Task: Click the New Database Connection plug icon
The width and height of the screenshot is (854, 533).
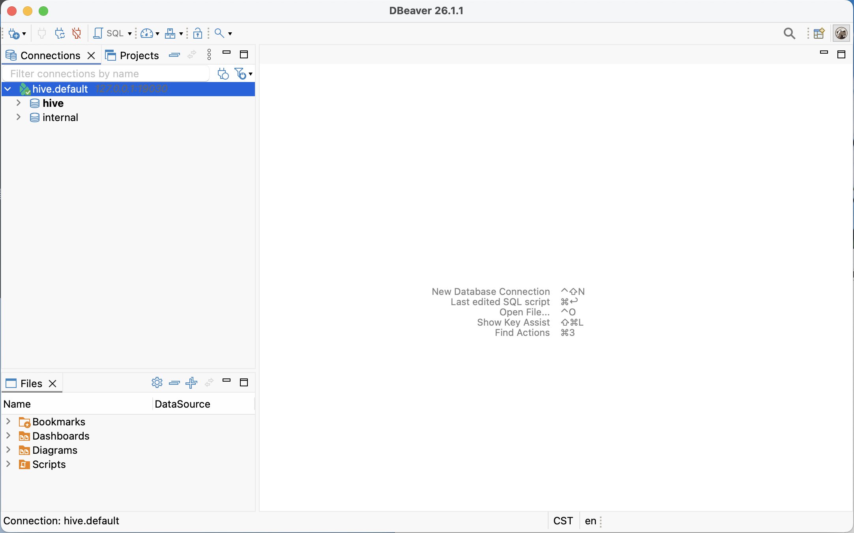Action: pos(13,34)
